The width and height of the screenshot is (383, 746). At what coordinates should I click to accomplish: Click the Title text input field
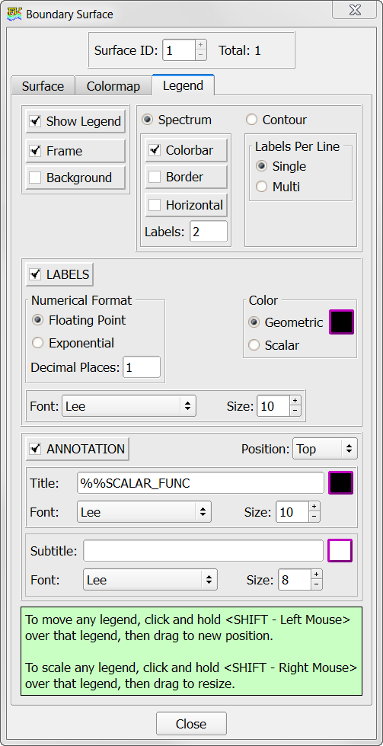(200, 483)
